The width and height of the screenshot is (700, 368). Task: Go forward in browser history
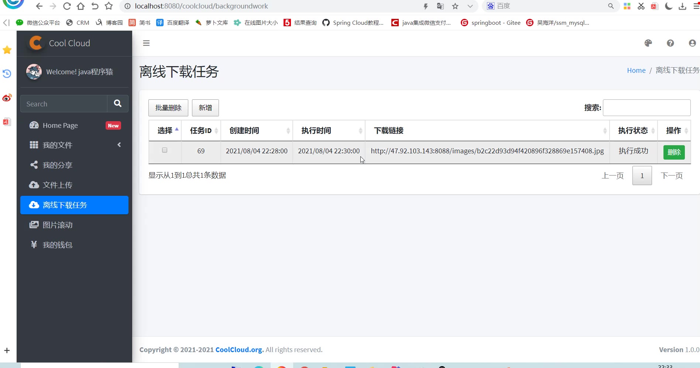coord(53,6)
